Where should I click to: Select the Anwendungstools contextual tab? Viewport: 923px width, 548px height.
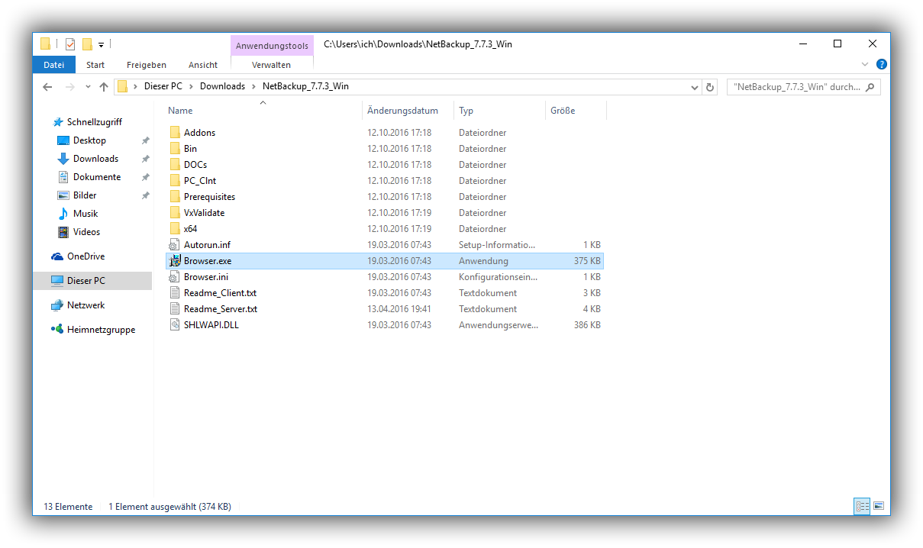point(272,46)
